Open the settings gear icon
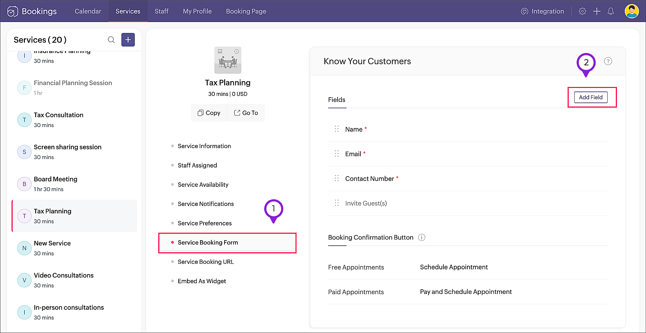The height and width of the screenshot is (333, 646). (x=582, y=11)
